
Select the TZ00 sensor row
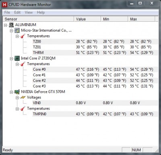[x=95, y=41]
